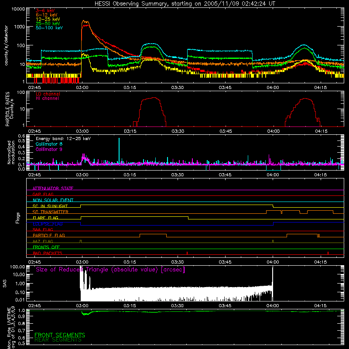
Task: Select the Collimator 9 legend entry
Action: (49, 149)
